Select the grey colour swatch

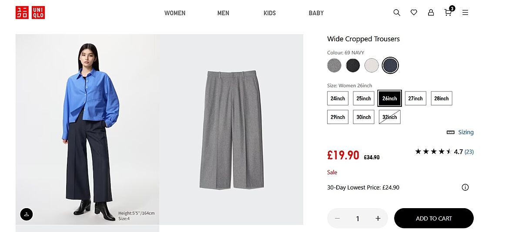pyautogui.click(x=334, y=65)
